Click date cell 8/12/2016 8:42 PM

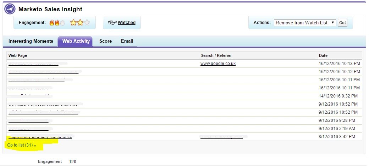tap(337, 137)
